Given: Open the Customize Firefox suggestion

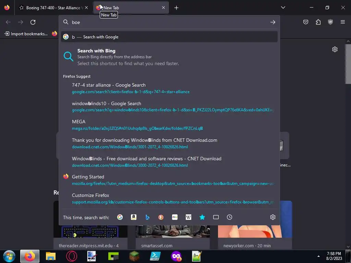Looking at the screenshot, I should tap(169, 198).
